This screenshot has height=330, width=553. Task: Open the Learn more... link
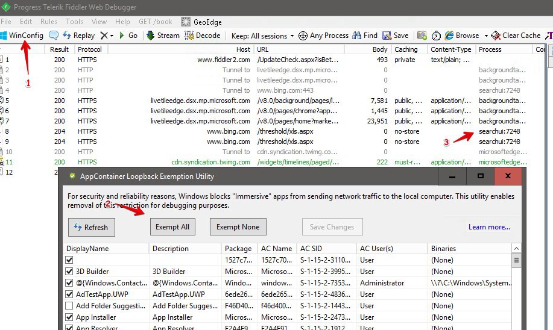489,227
